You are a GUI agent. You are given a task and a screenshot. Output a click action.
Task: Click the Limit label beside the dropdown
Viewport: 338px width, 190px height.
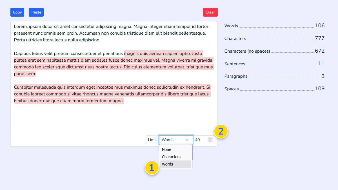pos(152,140)
